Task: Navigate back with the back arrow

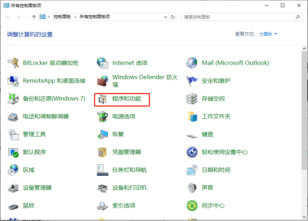Action: (x=7, y=17)
